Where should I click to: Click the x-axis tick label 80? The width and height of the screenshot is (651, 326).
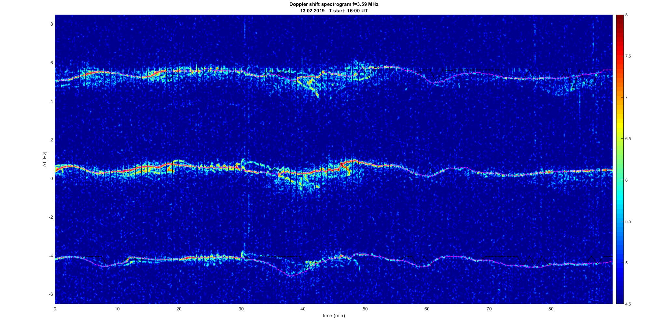[551, 308]
